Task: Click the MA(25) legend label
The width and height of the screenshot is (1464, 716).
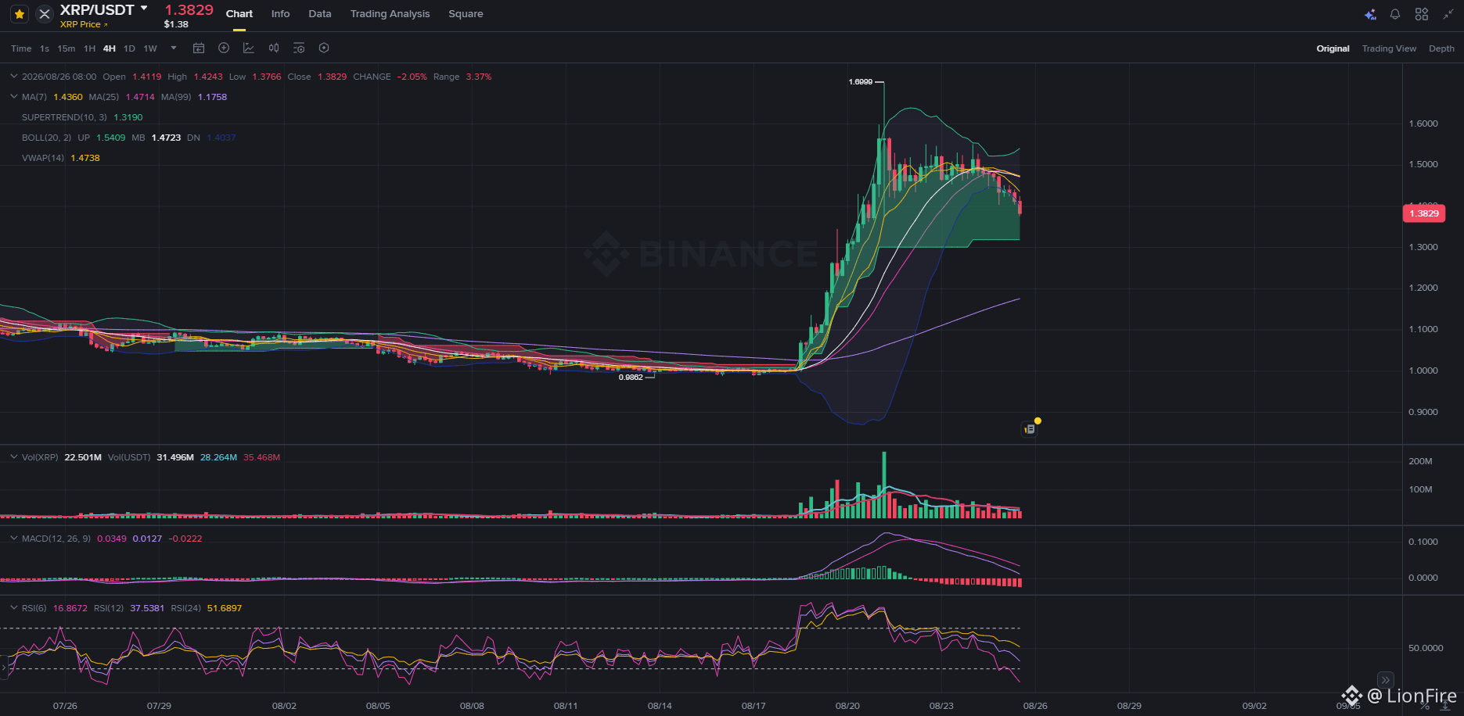Action: pos(104,97)
